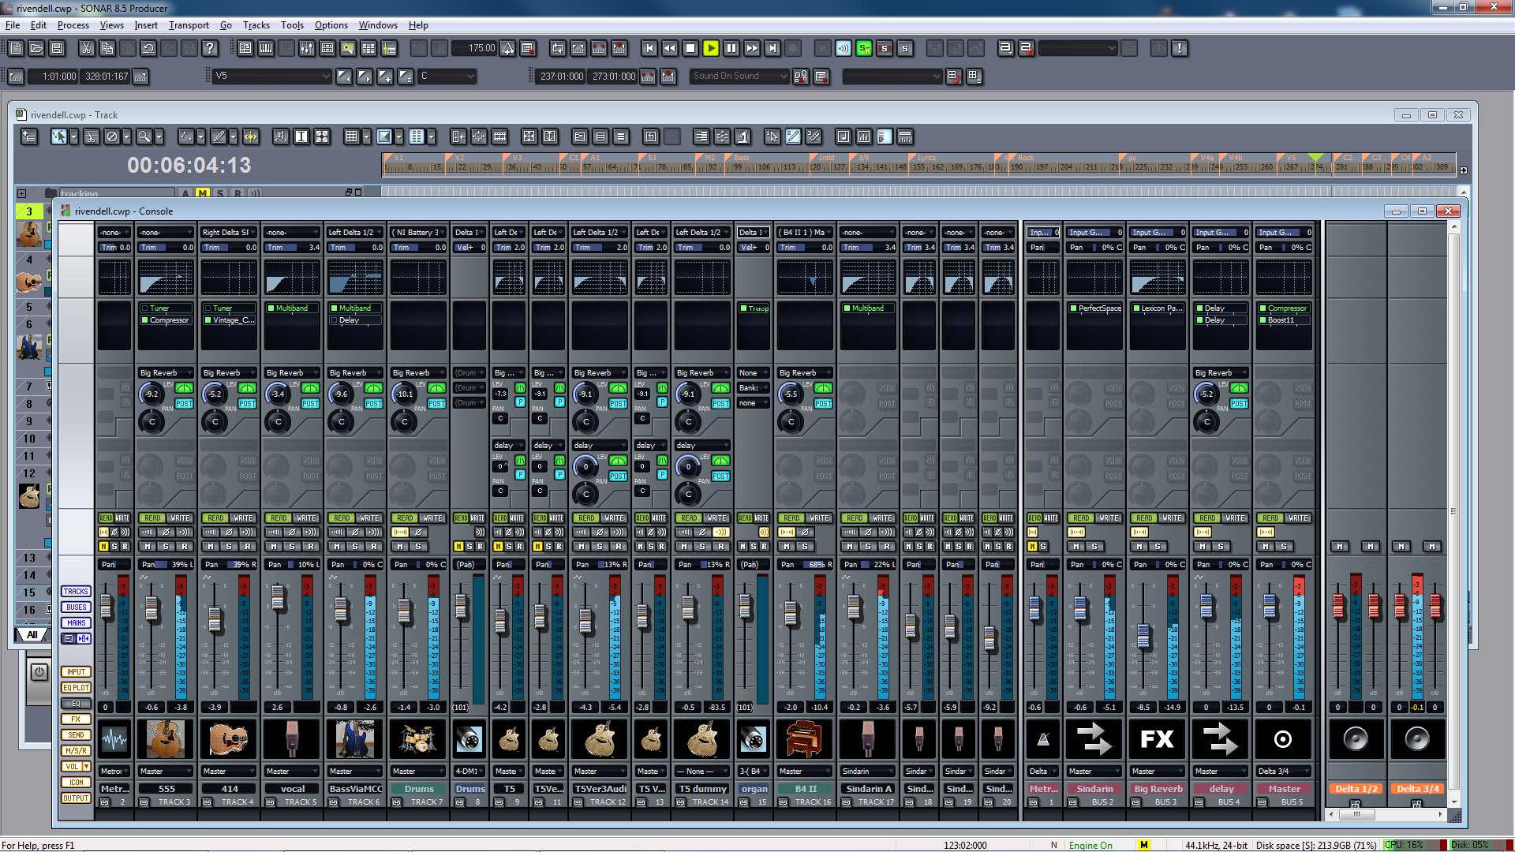1515x852 pixels.
Task: Click the New file icon in toolbar
Action: [16, 48]
